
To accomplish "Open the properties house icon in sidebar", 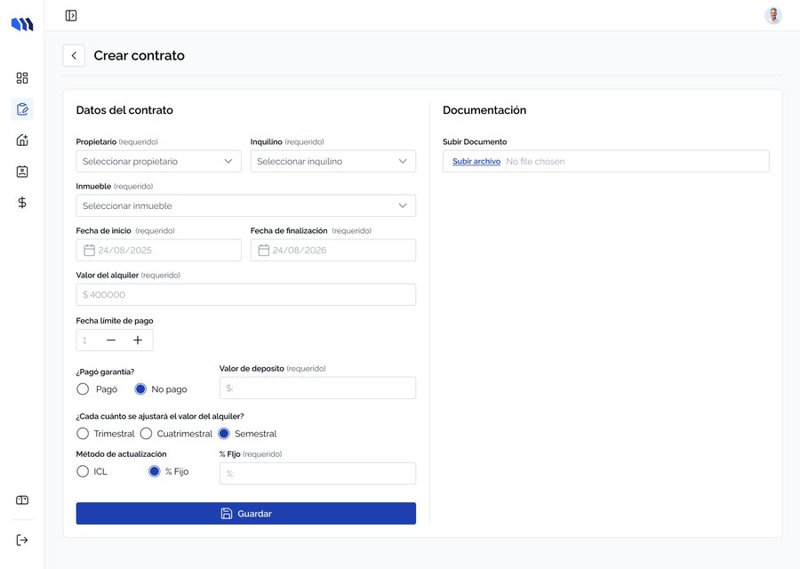I will pyautogui.click(x=22, y=140).
